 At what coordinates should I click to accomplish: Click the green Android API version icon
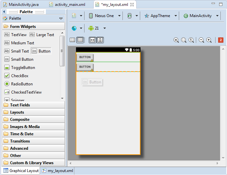tap(91, 28)
